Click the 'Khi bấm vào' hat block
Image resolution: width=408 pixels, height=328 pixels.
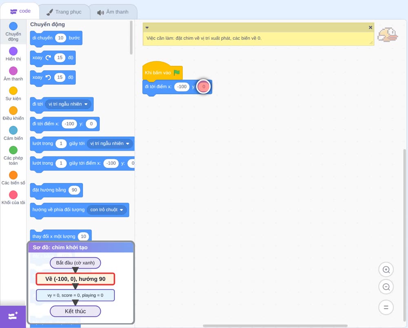click(x=163, y=71)
